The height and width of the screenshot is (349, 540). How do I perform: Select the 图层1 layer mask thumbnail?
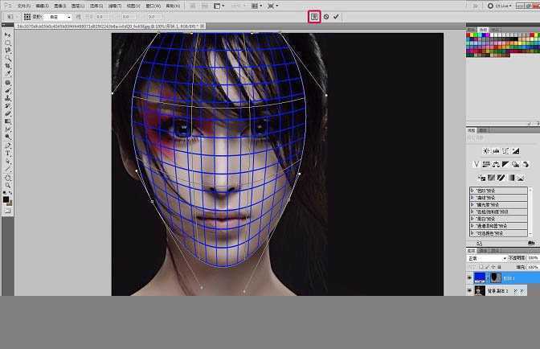[x=496, y=277]
